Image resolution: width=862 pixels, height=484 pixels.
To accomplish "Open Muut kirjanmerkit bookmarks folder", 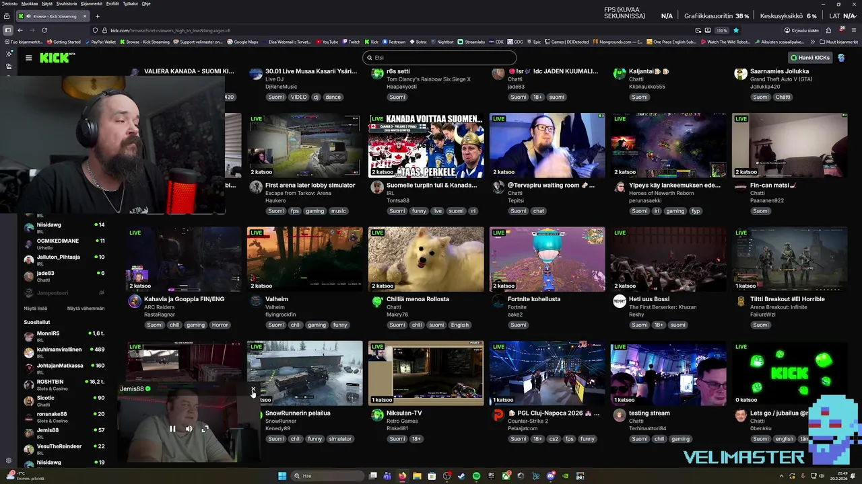I will pyautogui.click(x=840, y=42).
